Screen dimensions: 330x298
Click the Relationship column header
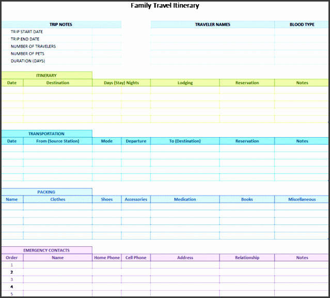pos(247,258)
